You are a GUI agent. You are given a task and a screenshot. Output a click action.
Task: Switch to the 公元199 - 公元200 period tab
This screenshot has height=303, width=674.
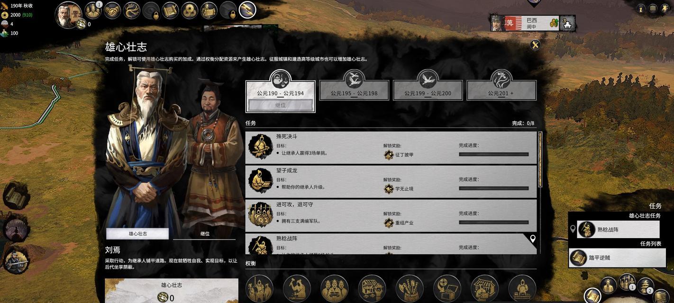(x=428, y=90)
